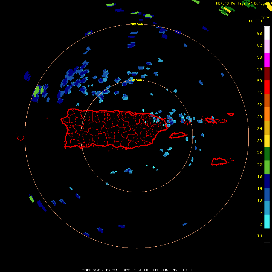Select the cyan legend band

click(267, 222)
